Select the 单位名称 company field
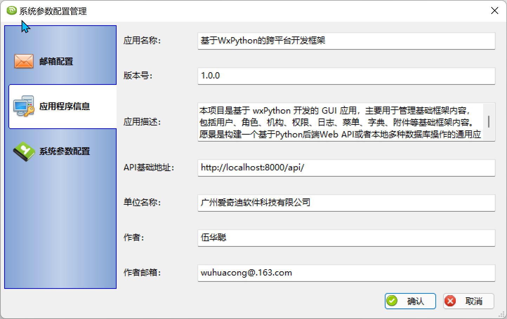This screenshot has width=507, height=319. tap(346, 203)
